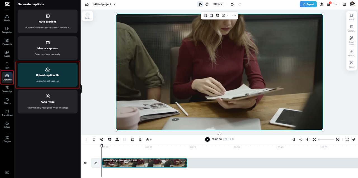Open the Plugins panel
Image resolution: width=358 pixels, height=178 pixels.
(x=7, y=139)
